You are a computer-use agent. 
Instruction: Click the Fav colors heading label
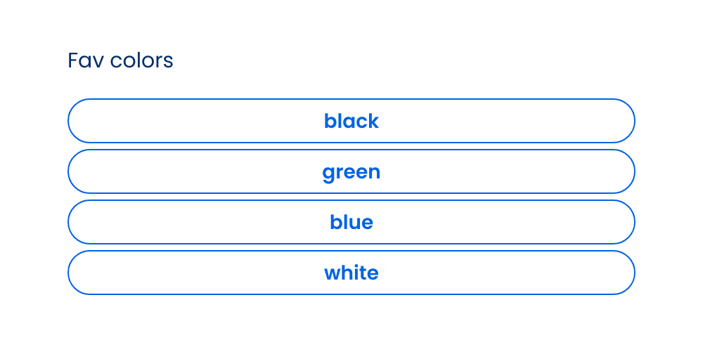click(x=120, y=60)
